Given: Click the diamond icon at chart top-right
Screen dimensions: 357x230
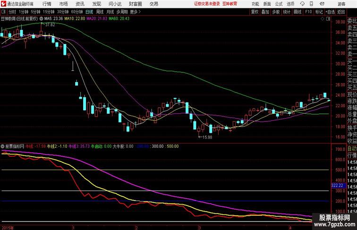Looking at the screenshot, I should coord(323,19).
